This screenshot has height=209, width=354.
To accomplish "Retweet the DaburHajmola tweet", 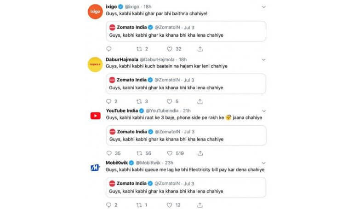I will (139, 101).
